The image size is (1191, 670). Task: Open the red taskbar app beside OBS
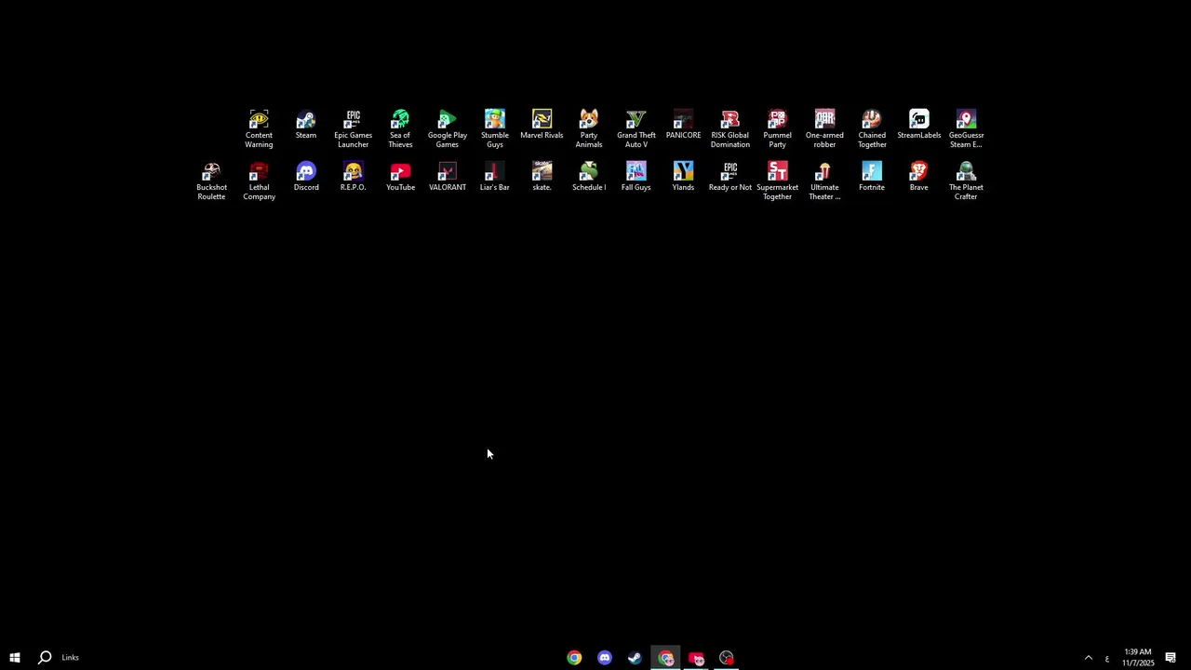tap(696, 658)
